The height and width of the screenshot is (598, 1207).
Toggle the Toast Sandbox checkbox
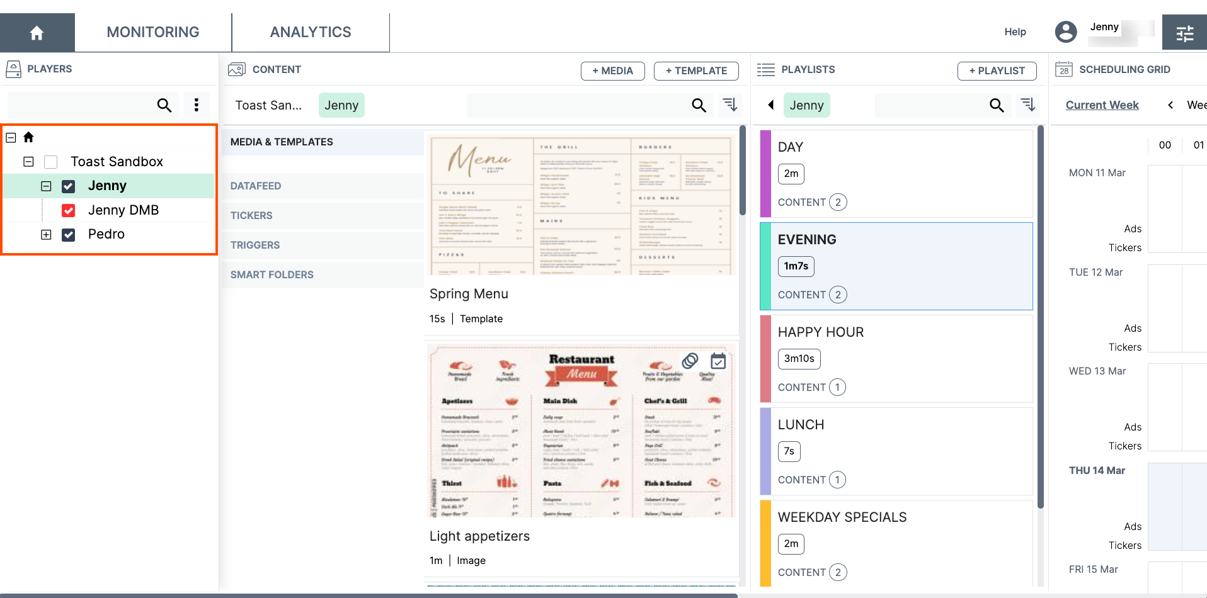pyautogui.click(x=51, y=162)
